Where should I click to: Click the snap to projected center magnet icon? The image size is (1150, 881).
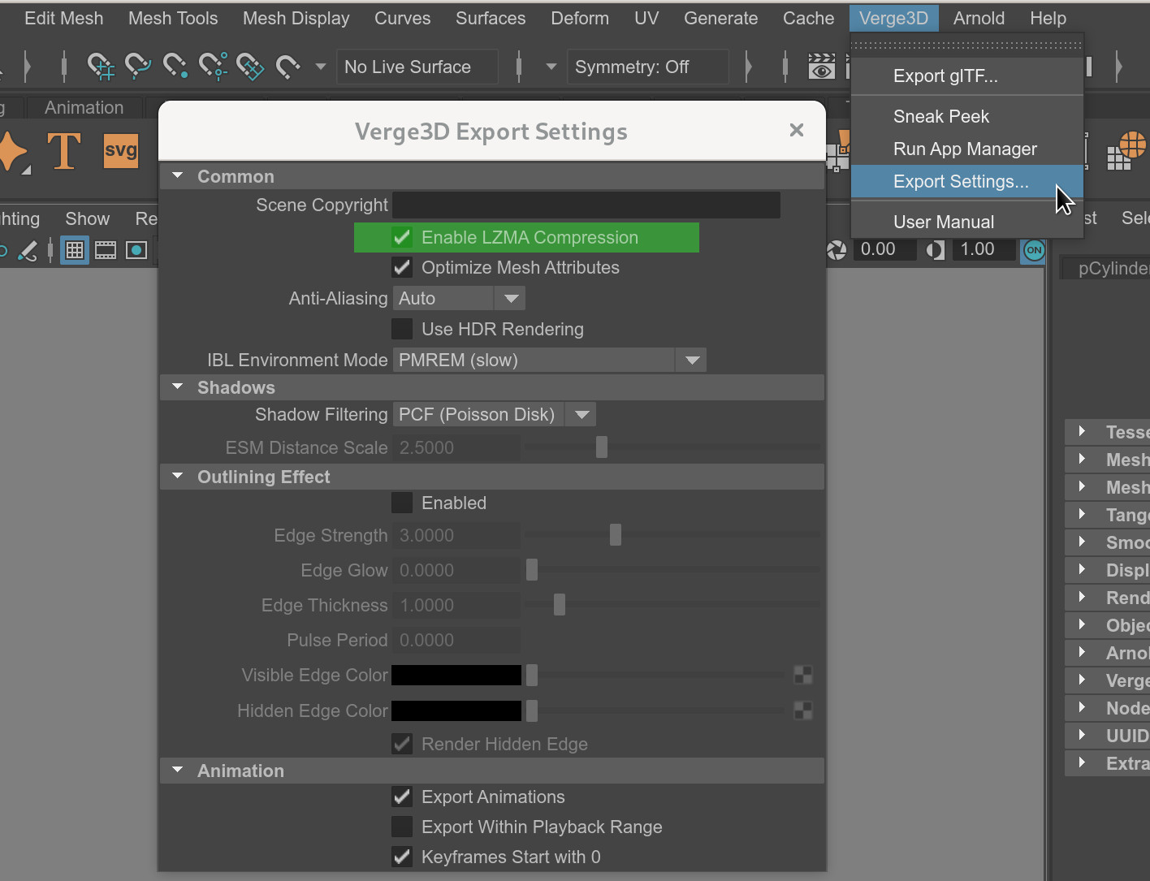click(x=213, y=67)
